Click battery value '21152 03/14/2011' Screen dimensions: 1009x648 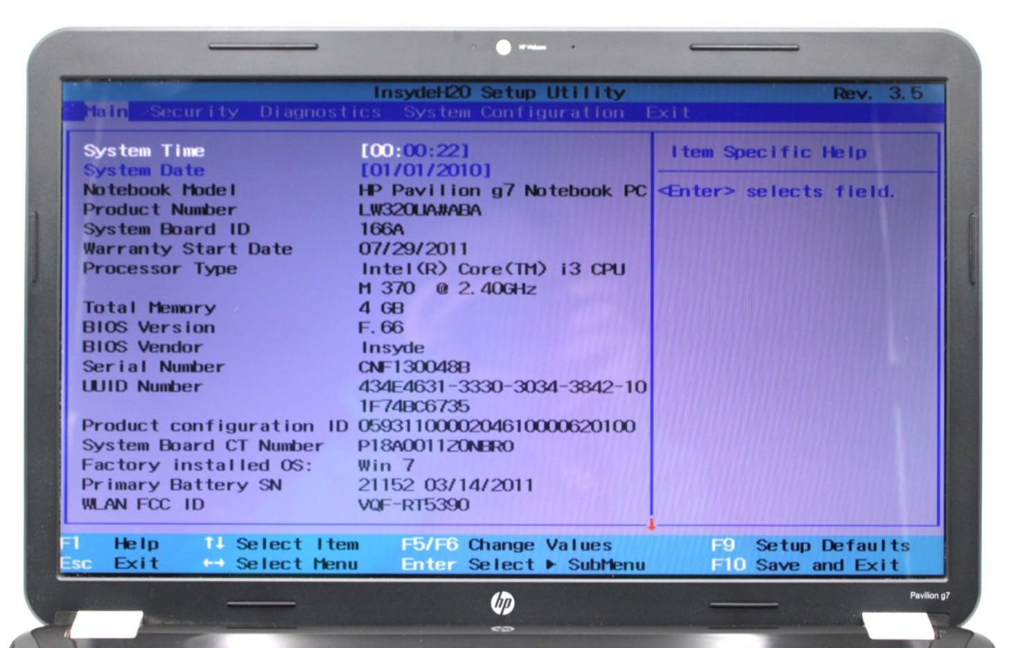coord(446,485)
